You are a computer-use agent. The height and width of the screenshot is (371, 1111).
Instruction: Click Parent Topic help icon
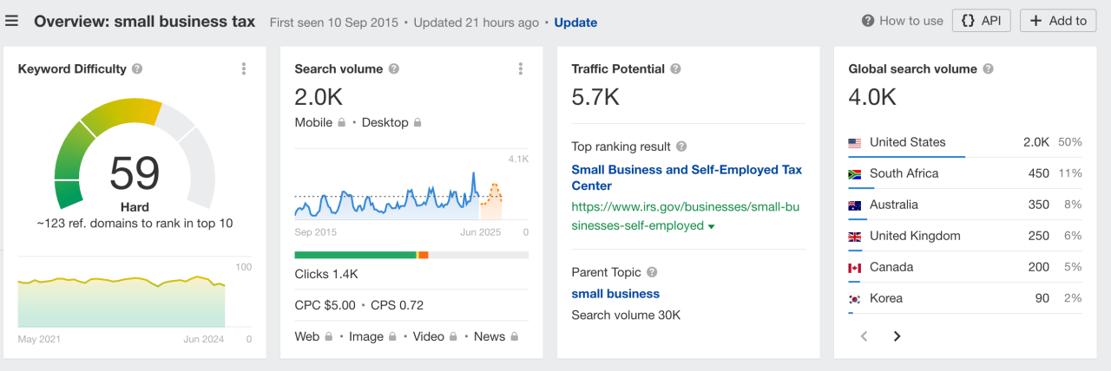(652, 272)
